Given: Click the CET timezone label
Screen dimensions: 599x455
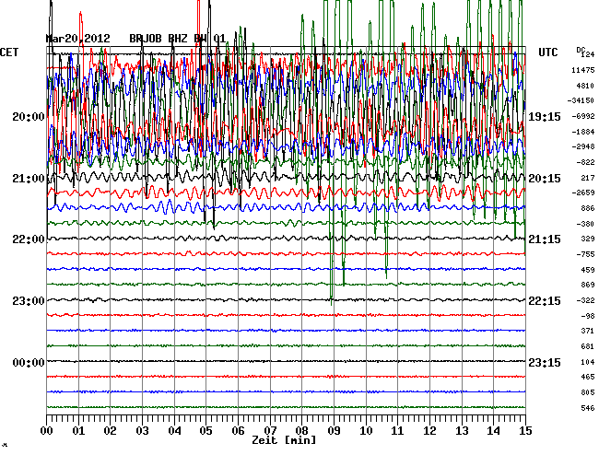Looking at the screenshot, I should 9,52.
